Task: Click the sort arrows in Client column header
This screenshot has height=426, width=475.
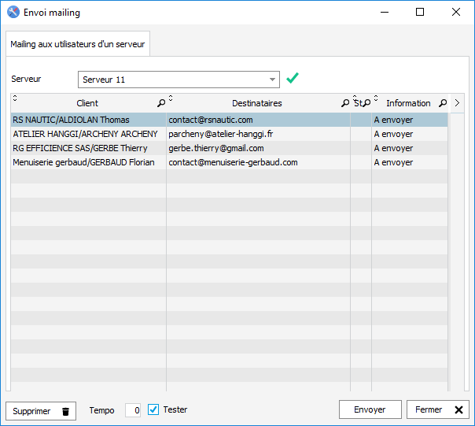Action: click(15, 98)
